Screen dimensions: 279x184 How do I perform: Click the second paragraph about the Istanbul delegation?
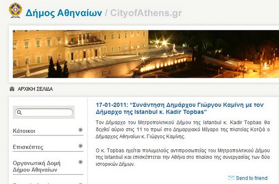pos(183,157)
